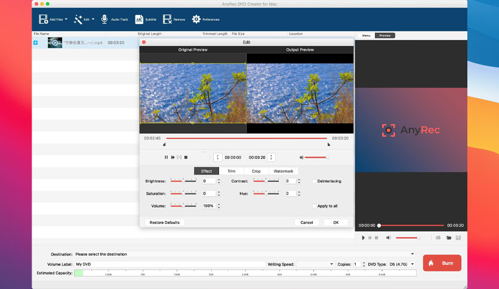
Task: Click the Saturation slider
Action: (183, 193)
